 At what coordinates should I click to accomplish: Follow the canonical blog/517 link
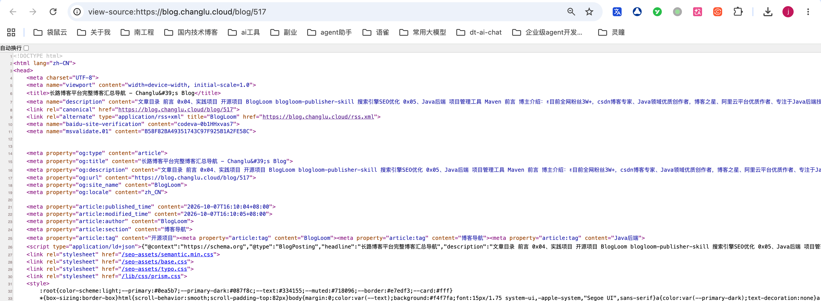click(176, 109)
